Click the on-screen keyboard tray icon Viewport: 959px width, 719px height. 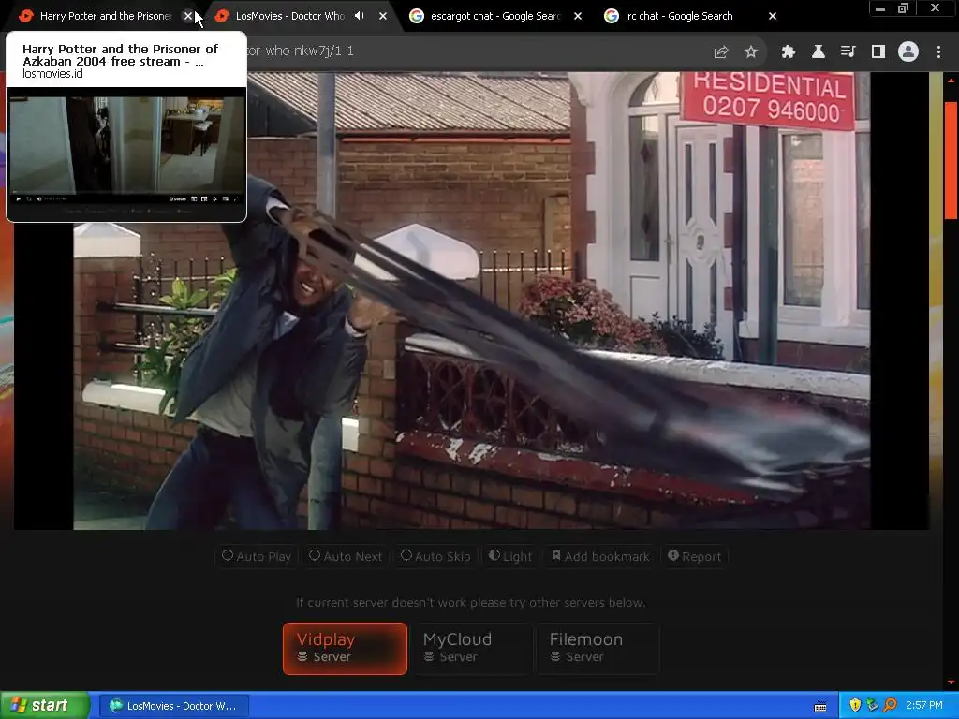(x=820, y=706)
